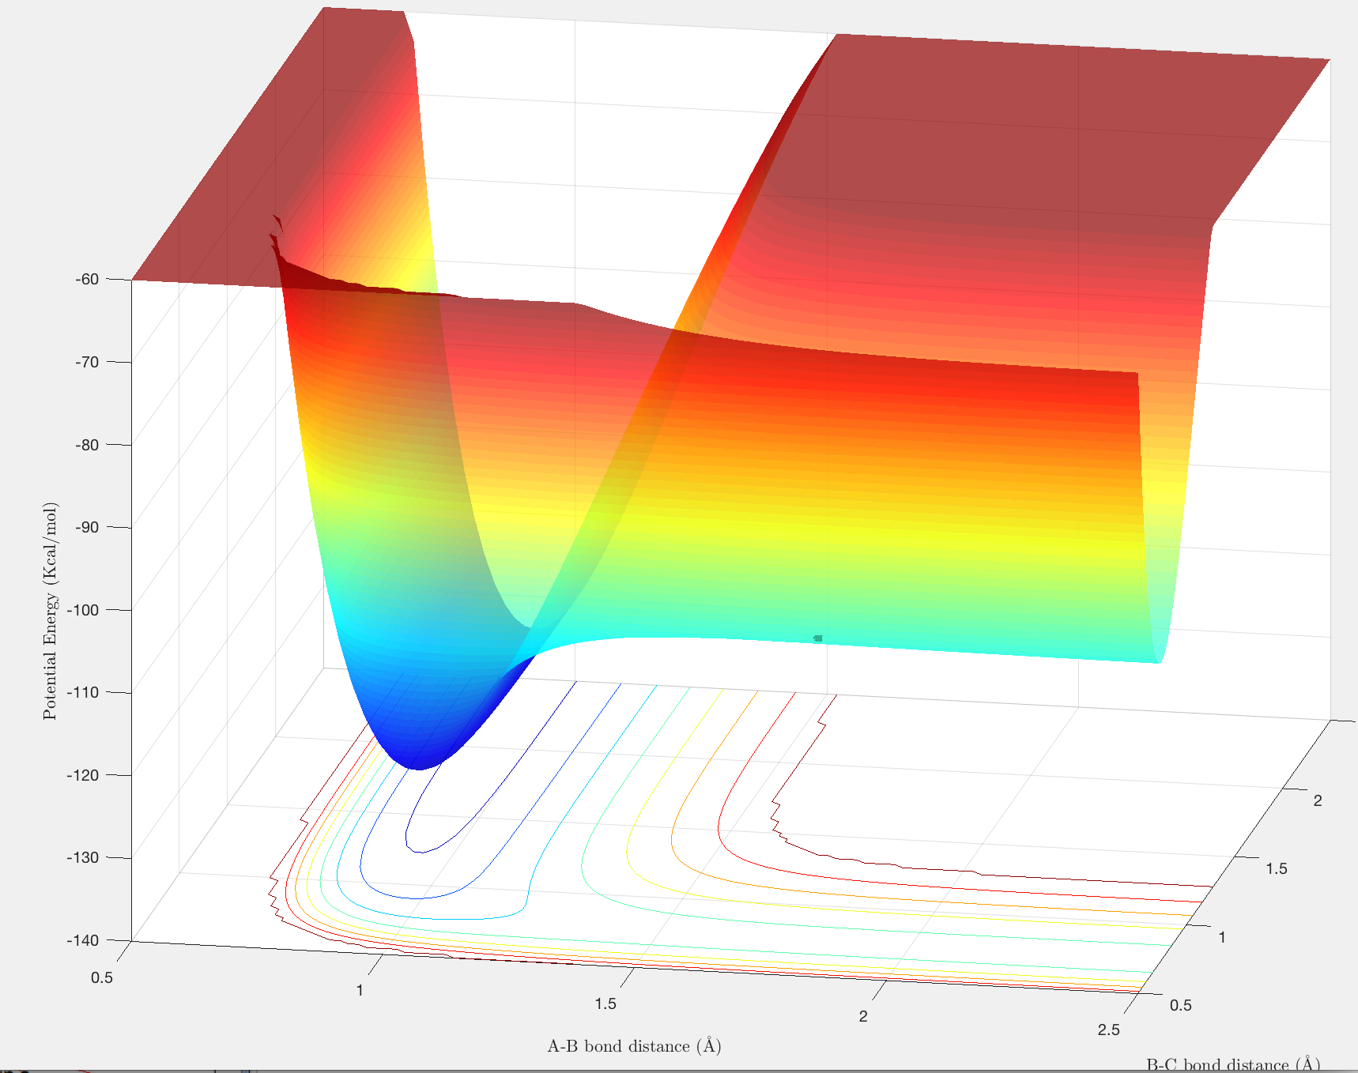Click the 2 tick on A-B axis
1358x1073 pixels.
click(x=863, y=1016)
